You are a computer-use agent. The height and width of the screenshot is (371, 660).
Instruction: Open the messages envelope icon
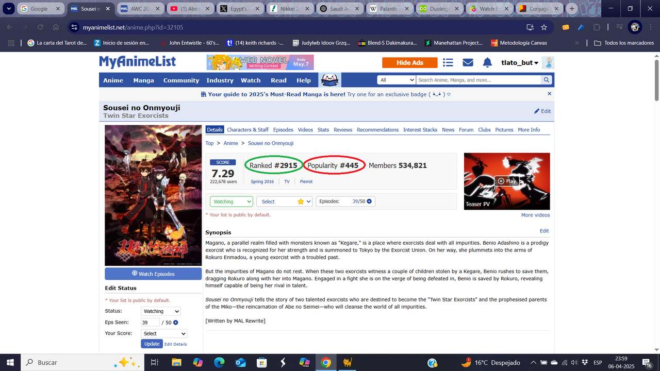467,62
